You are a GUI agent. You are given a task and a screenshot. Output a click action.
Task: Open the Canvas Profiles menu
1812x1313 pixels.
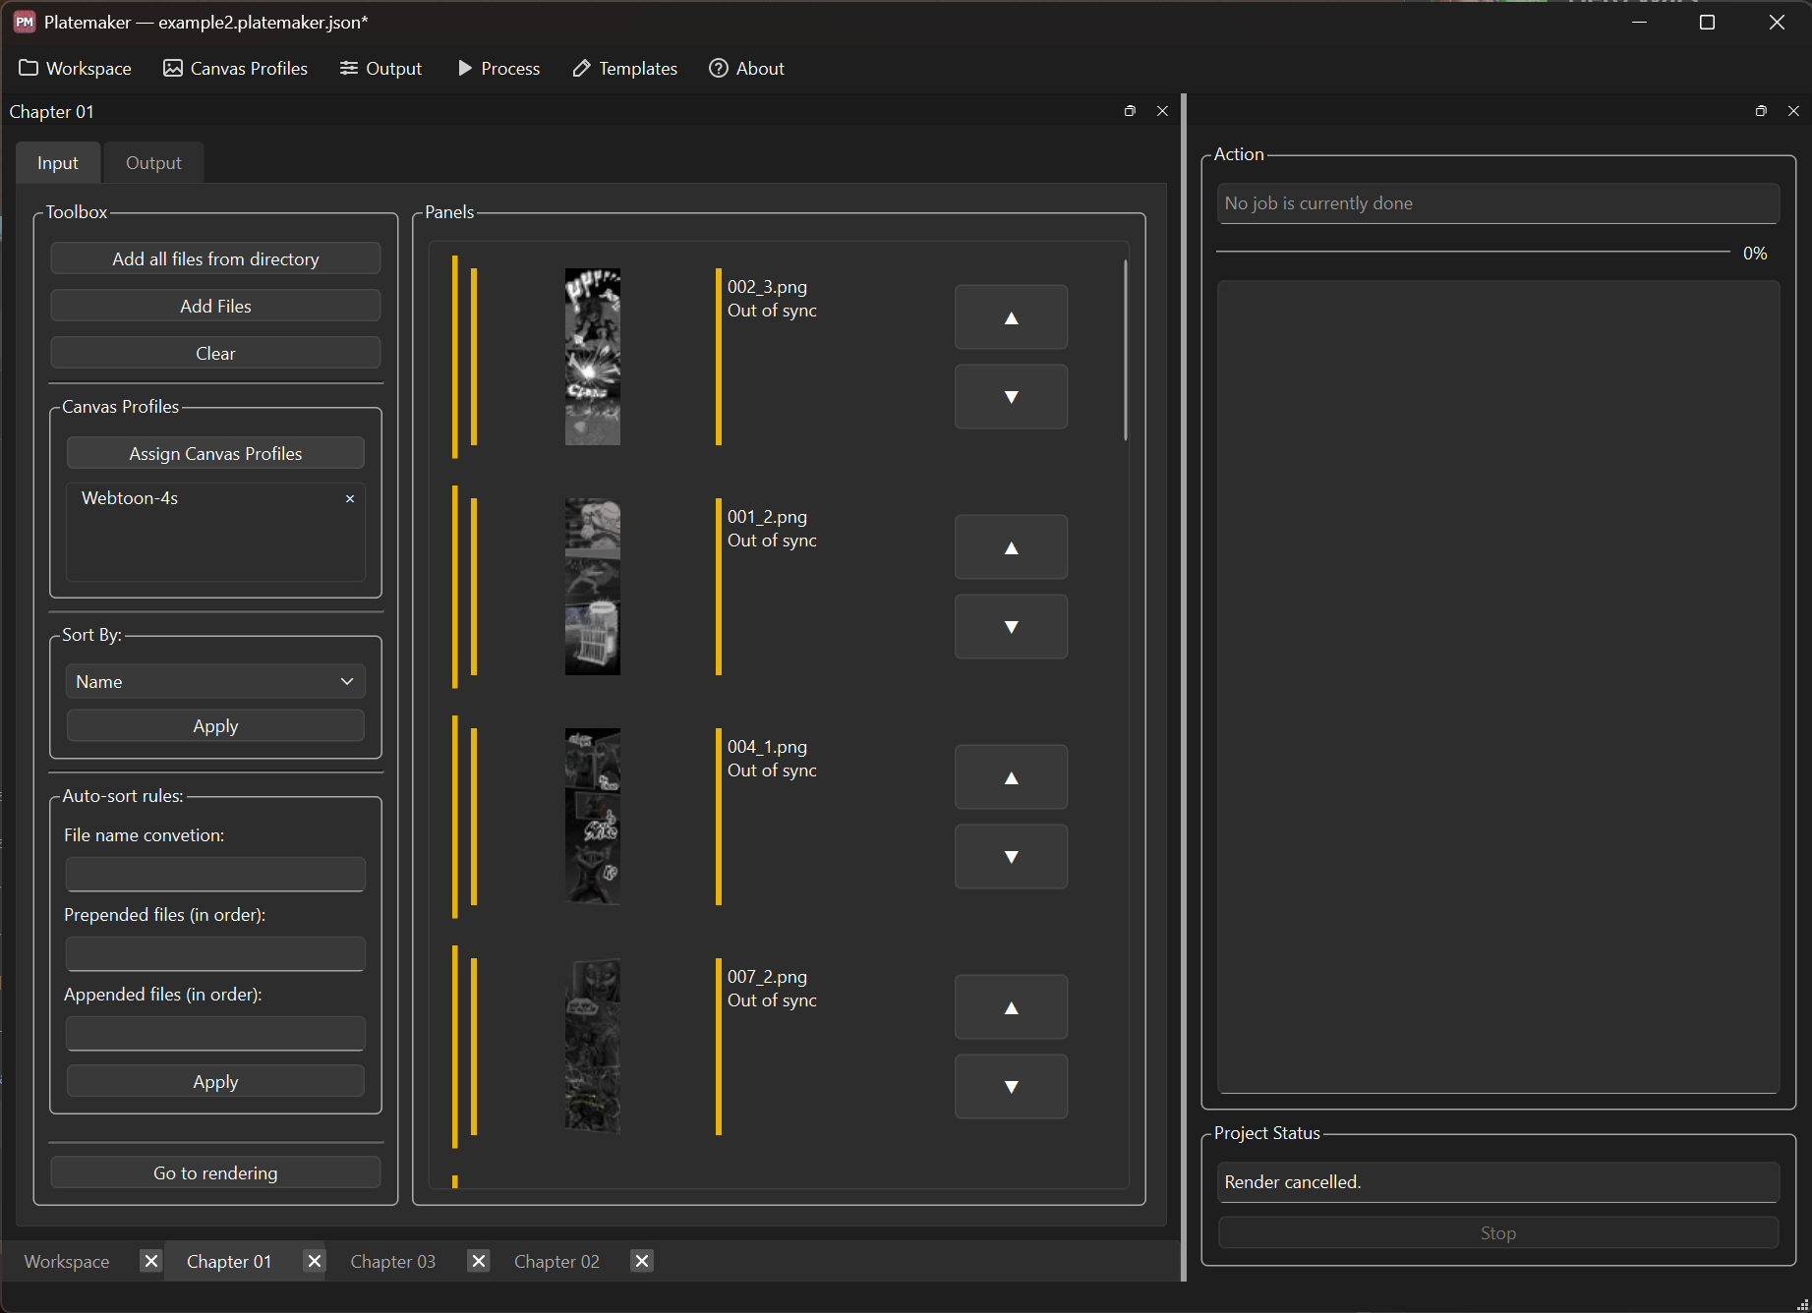(236, 69)
